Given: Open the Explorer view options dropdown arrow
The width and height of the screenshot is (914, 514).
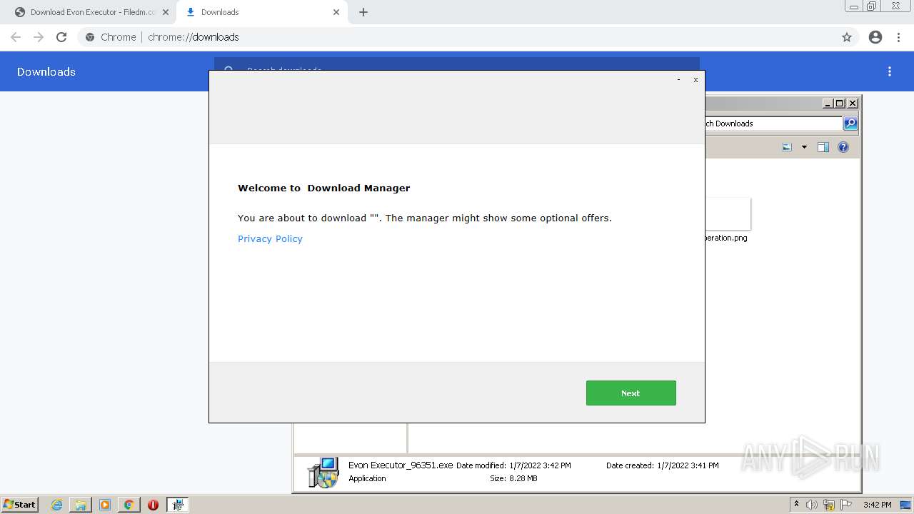Looking at the screenshot, I should (x=804, y=147).
